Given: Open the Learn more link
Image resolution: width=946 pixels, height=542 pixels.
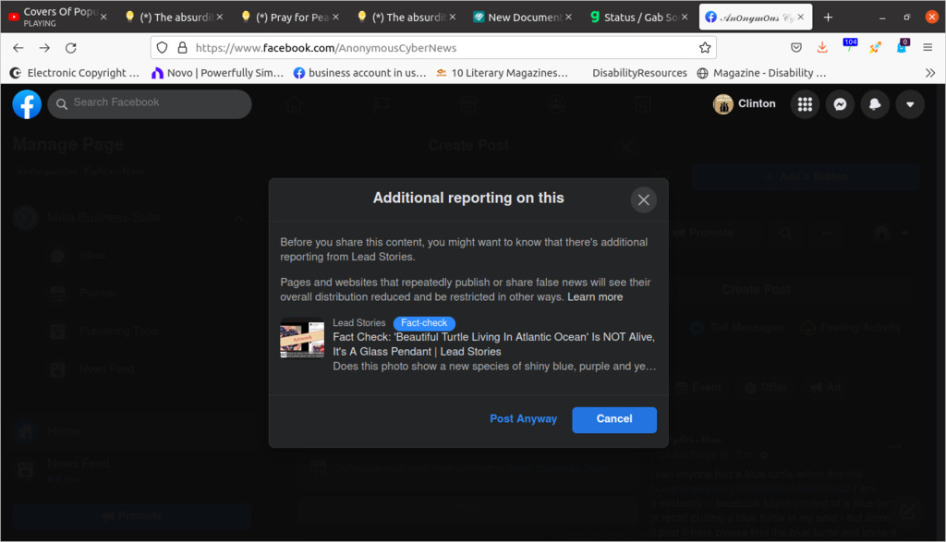Looking at the screenshot, I should click(595, 297).
